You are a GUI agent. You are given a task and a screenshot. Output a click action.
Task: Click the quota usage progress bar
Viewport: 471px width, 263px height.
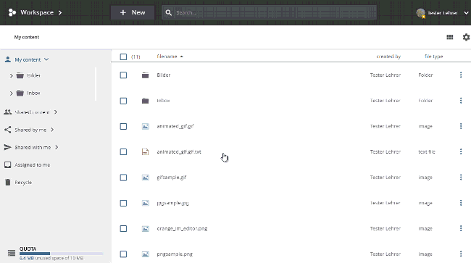pos(62,254)
